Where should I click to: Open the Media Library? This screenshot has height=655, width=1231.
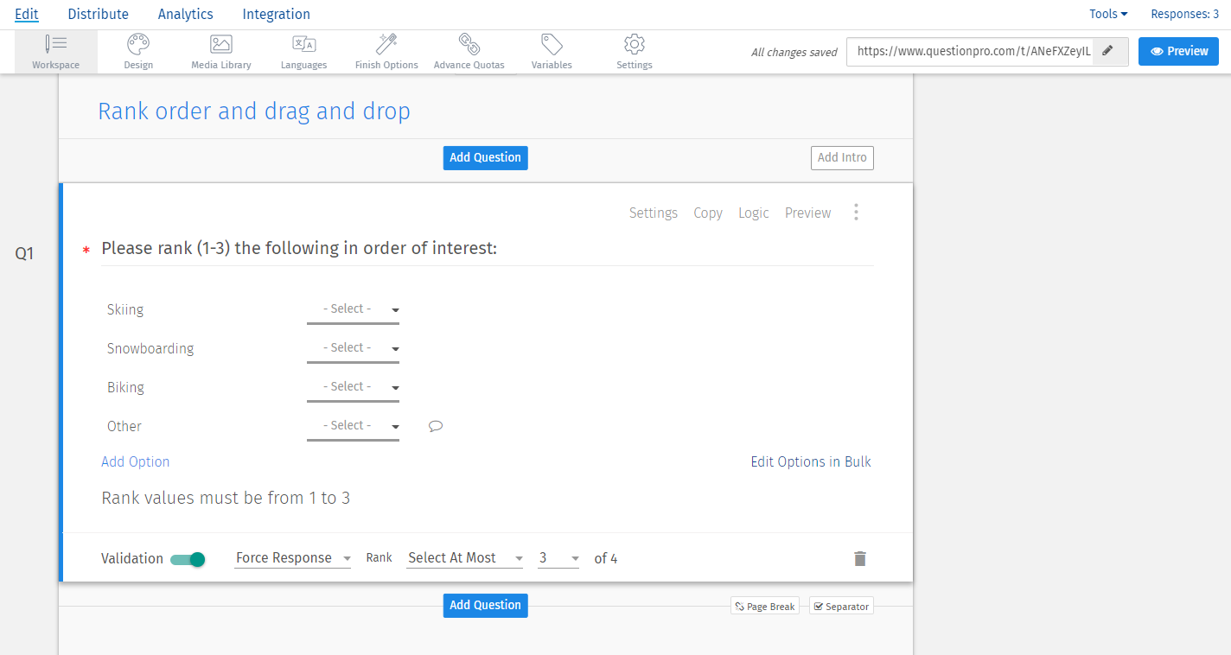tap(220, 51)
